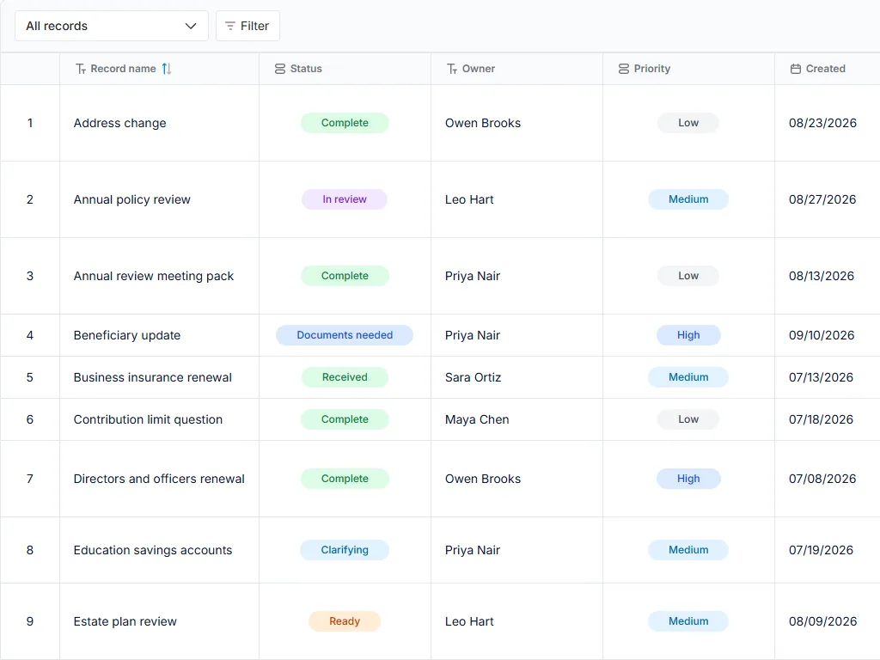Click the Owner column header label

pyautogui.click(x=478, y=69)
